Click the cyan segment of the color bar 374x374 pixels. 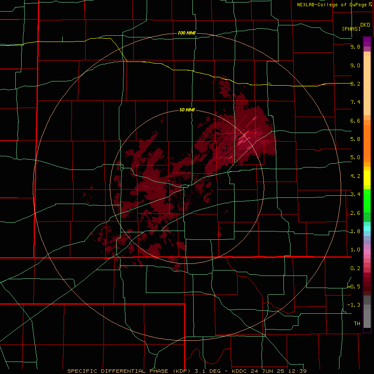367,229
